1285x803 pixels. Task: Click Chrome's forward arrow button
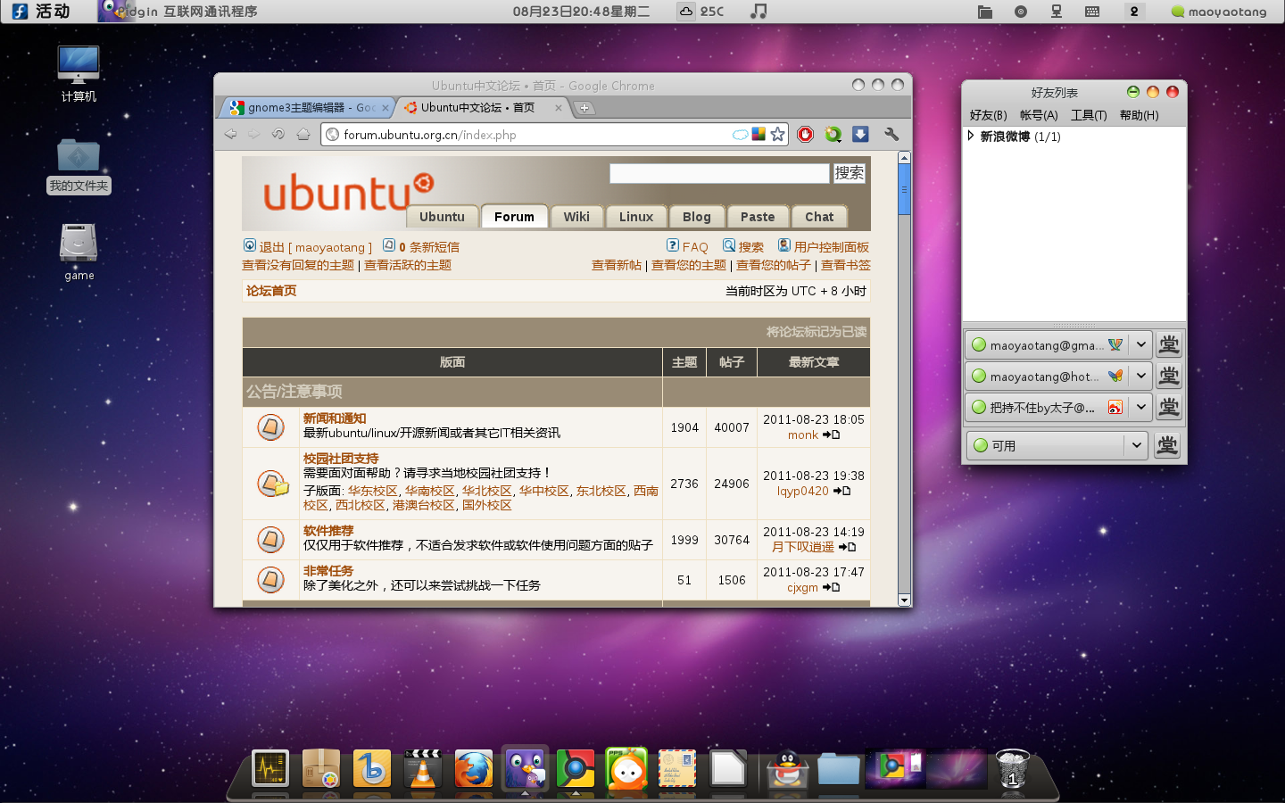tap(254, 134)
